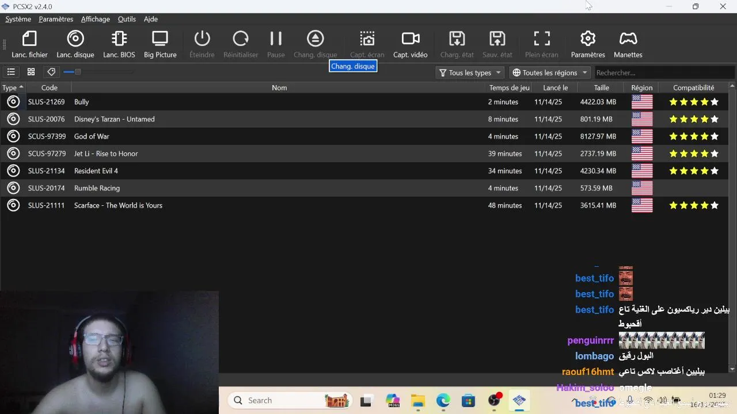
Task: Click the Charg. état icon
Action: 457,44
